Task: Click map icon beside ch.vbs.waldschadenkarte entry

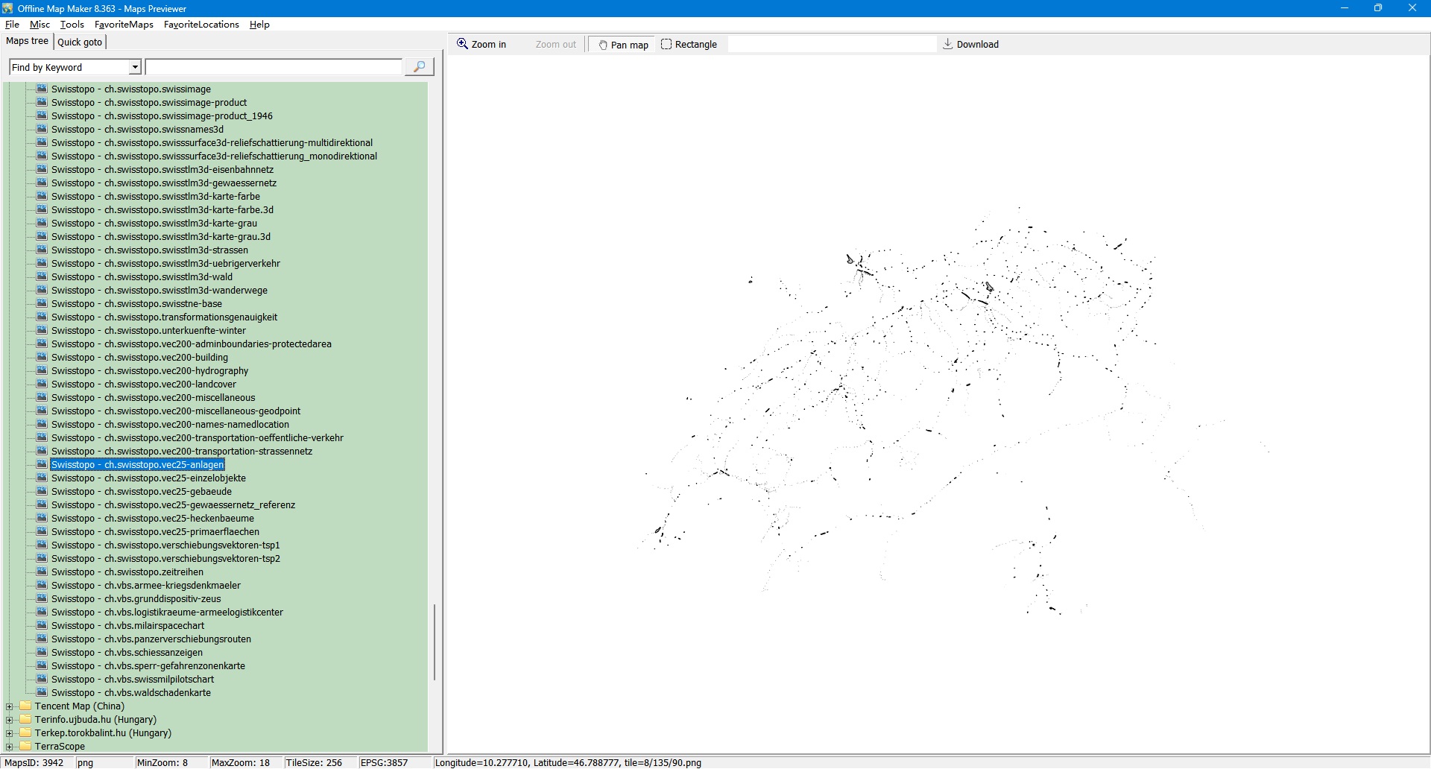Action: [42, 693]
